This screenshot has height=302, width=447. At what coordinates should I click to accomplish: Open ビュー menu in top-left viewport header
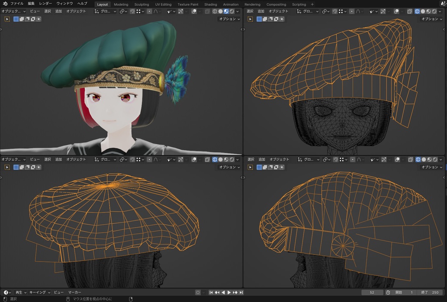point(35,11)
